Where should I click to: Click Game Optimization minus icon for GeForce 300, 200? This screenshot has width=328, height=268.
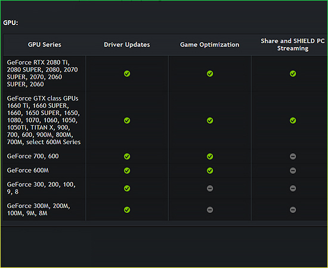210,188
